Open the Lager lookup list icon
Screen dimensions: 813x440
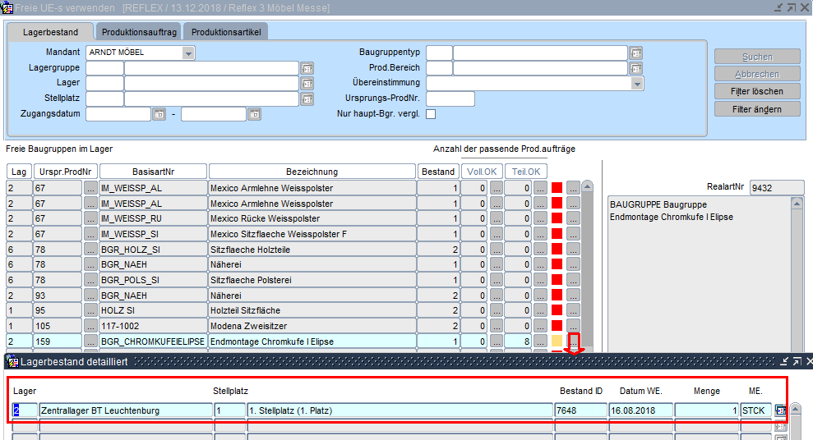(x=307, y=84)
